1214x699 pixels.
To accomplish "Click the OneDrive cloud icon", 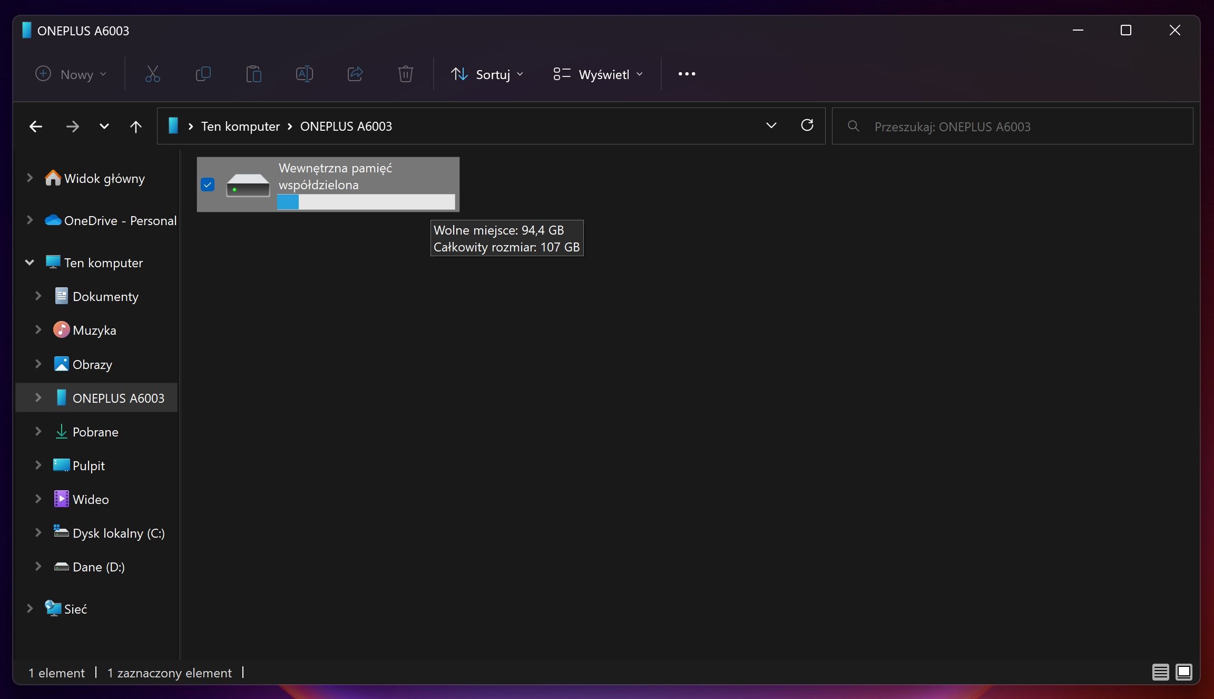I will tap(53, 220).
